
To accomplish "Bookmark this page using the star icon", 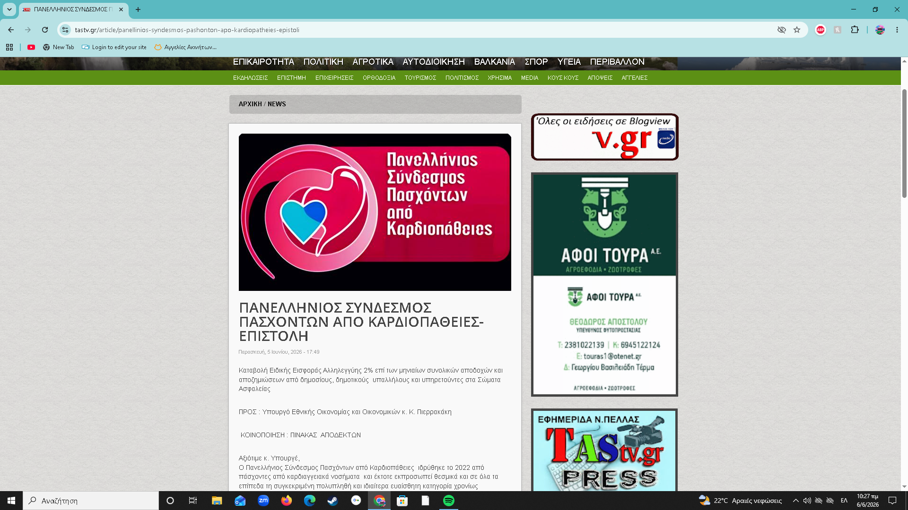I will click(x=797, y=30).
